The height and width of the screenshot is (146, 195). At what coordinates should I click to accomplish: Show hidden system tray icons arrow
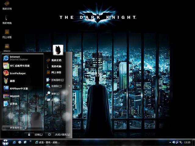coord(170,142)
